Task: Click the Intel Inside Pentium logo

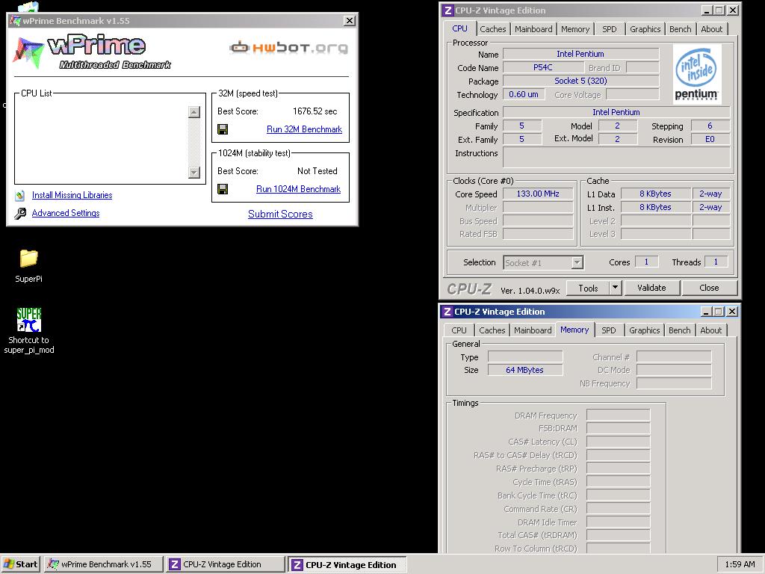Action: coord(696,74)
